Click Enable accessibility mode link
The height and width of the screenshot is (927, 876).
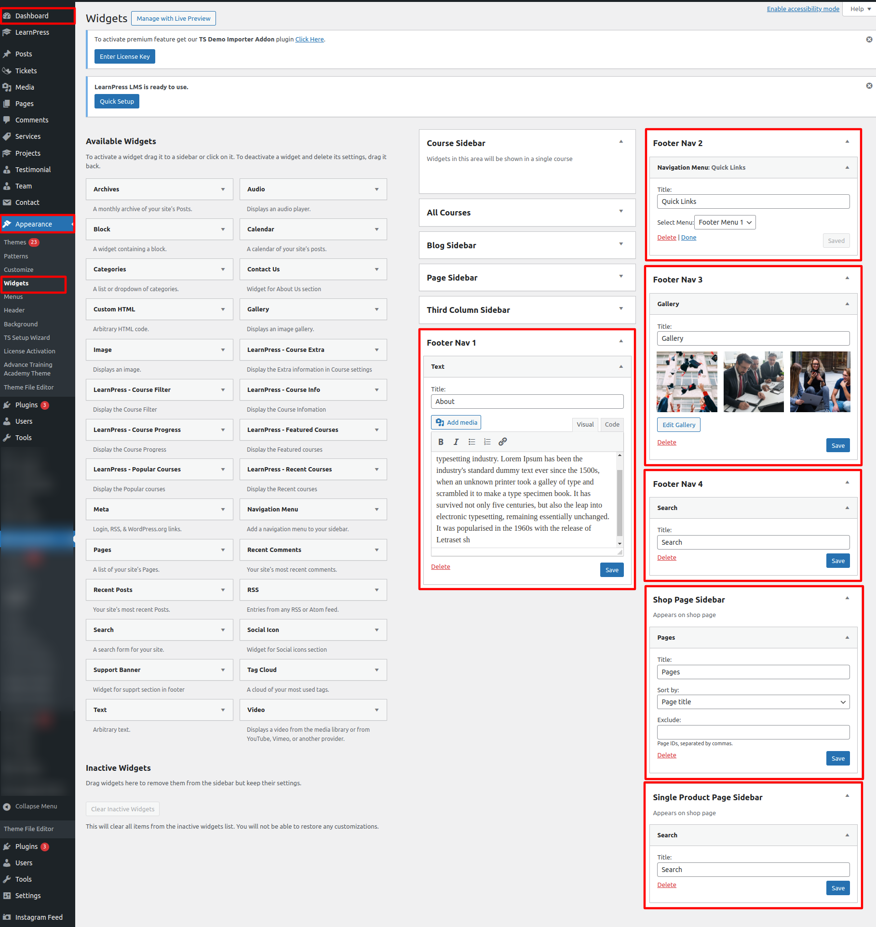803,9
